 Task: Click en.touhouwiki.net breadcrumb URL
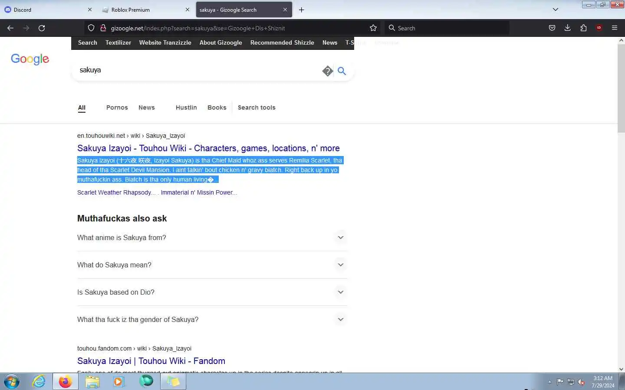point(131,136)
